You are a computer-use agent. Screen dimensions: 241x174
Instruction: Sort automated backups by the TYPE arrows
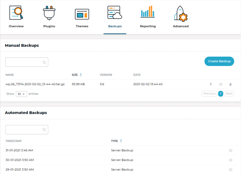(121, 141)
